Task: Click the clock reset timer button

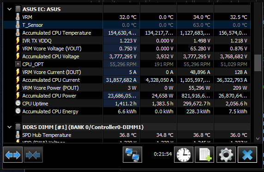Action: 184,154
